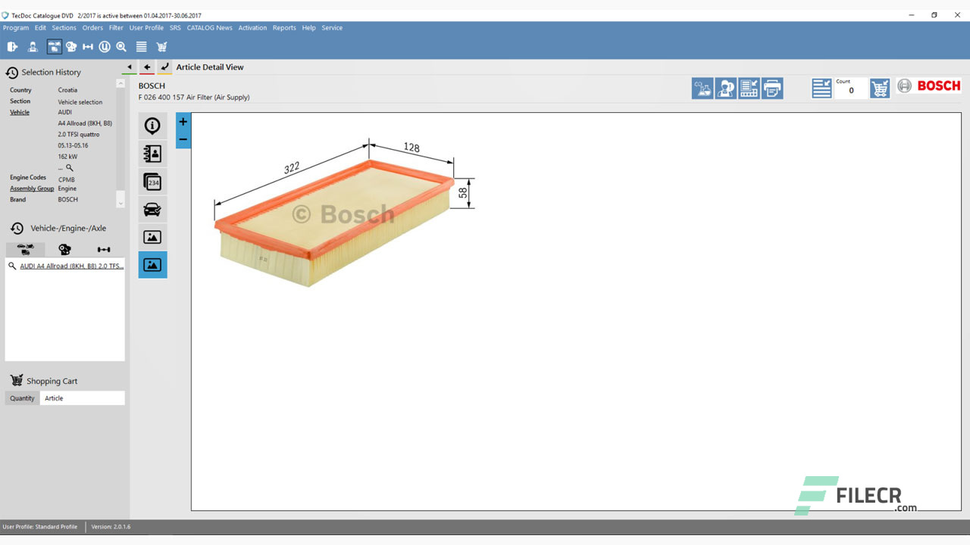Viewport: 970px width, 545px height.
Task: Switch to vehicle history tab icon
Action: (x=25, y=249)
